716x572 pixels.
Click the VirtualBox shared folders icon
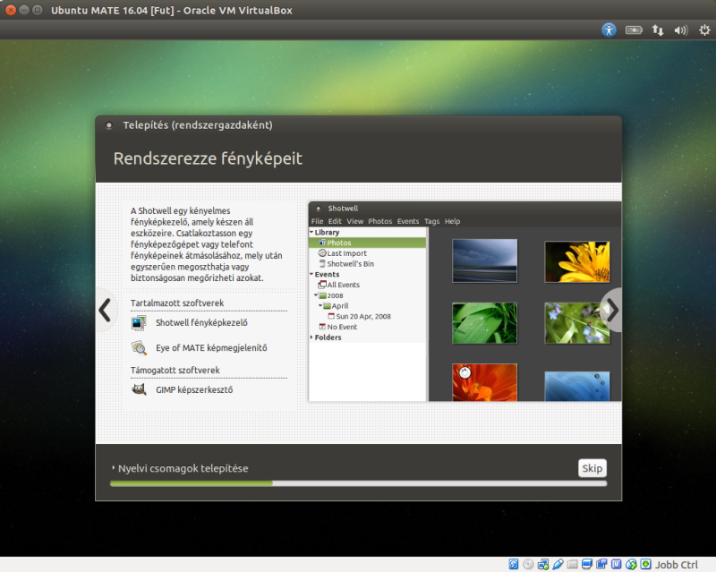(x=572, y=564)
